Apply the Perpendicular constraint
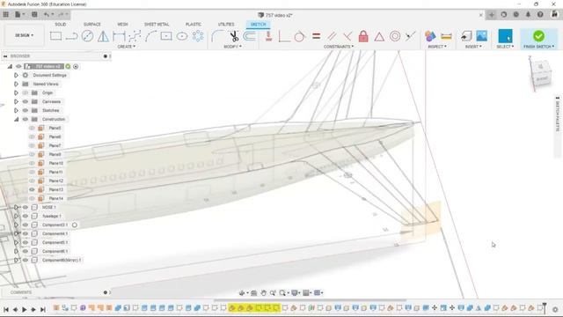Viewport: 563px width, 317px height. point(347,36)
